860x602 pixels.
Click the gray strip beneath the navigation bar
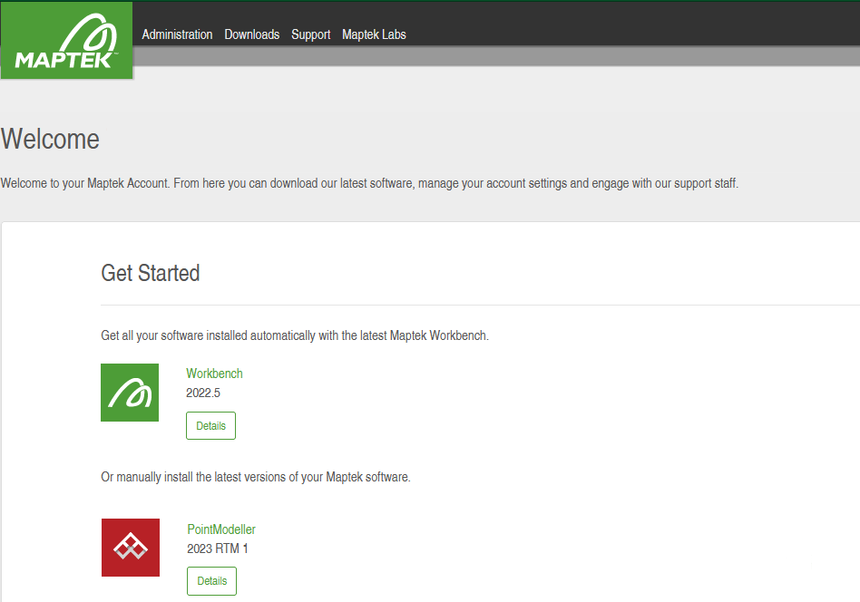pyautogui.click(x=496, y=56)
